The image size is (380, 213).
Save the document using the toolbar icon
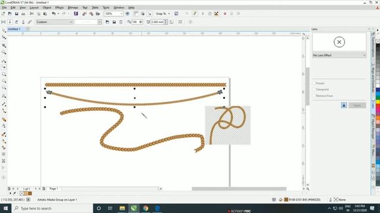17,14
